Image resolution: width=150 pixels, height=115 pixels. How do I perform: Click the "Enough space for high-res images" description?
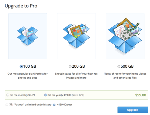click(76, 76)
